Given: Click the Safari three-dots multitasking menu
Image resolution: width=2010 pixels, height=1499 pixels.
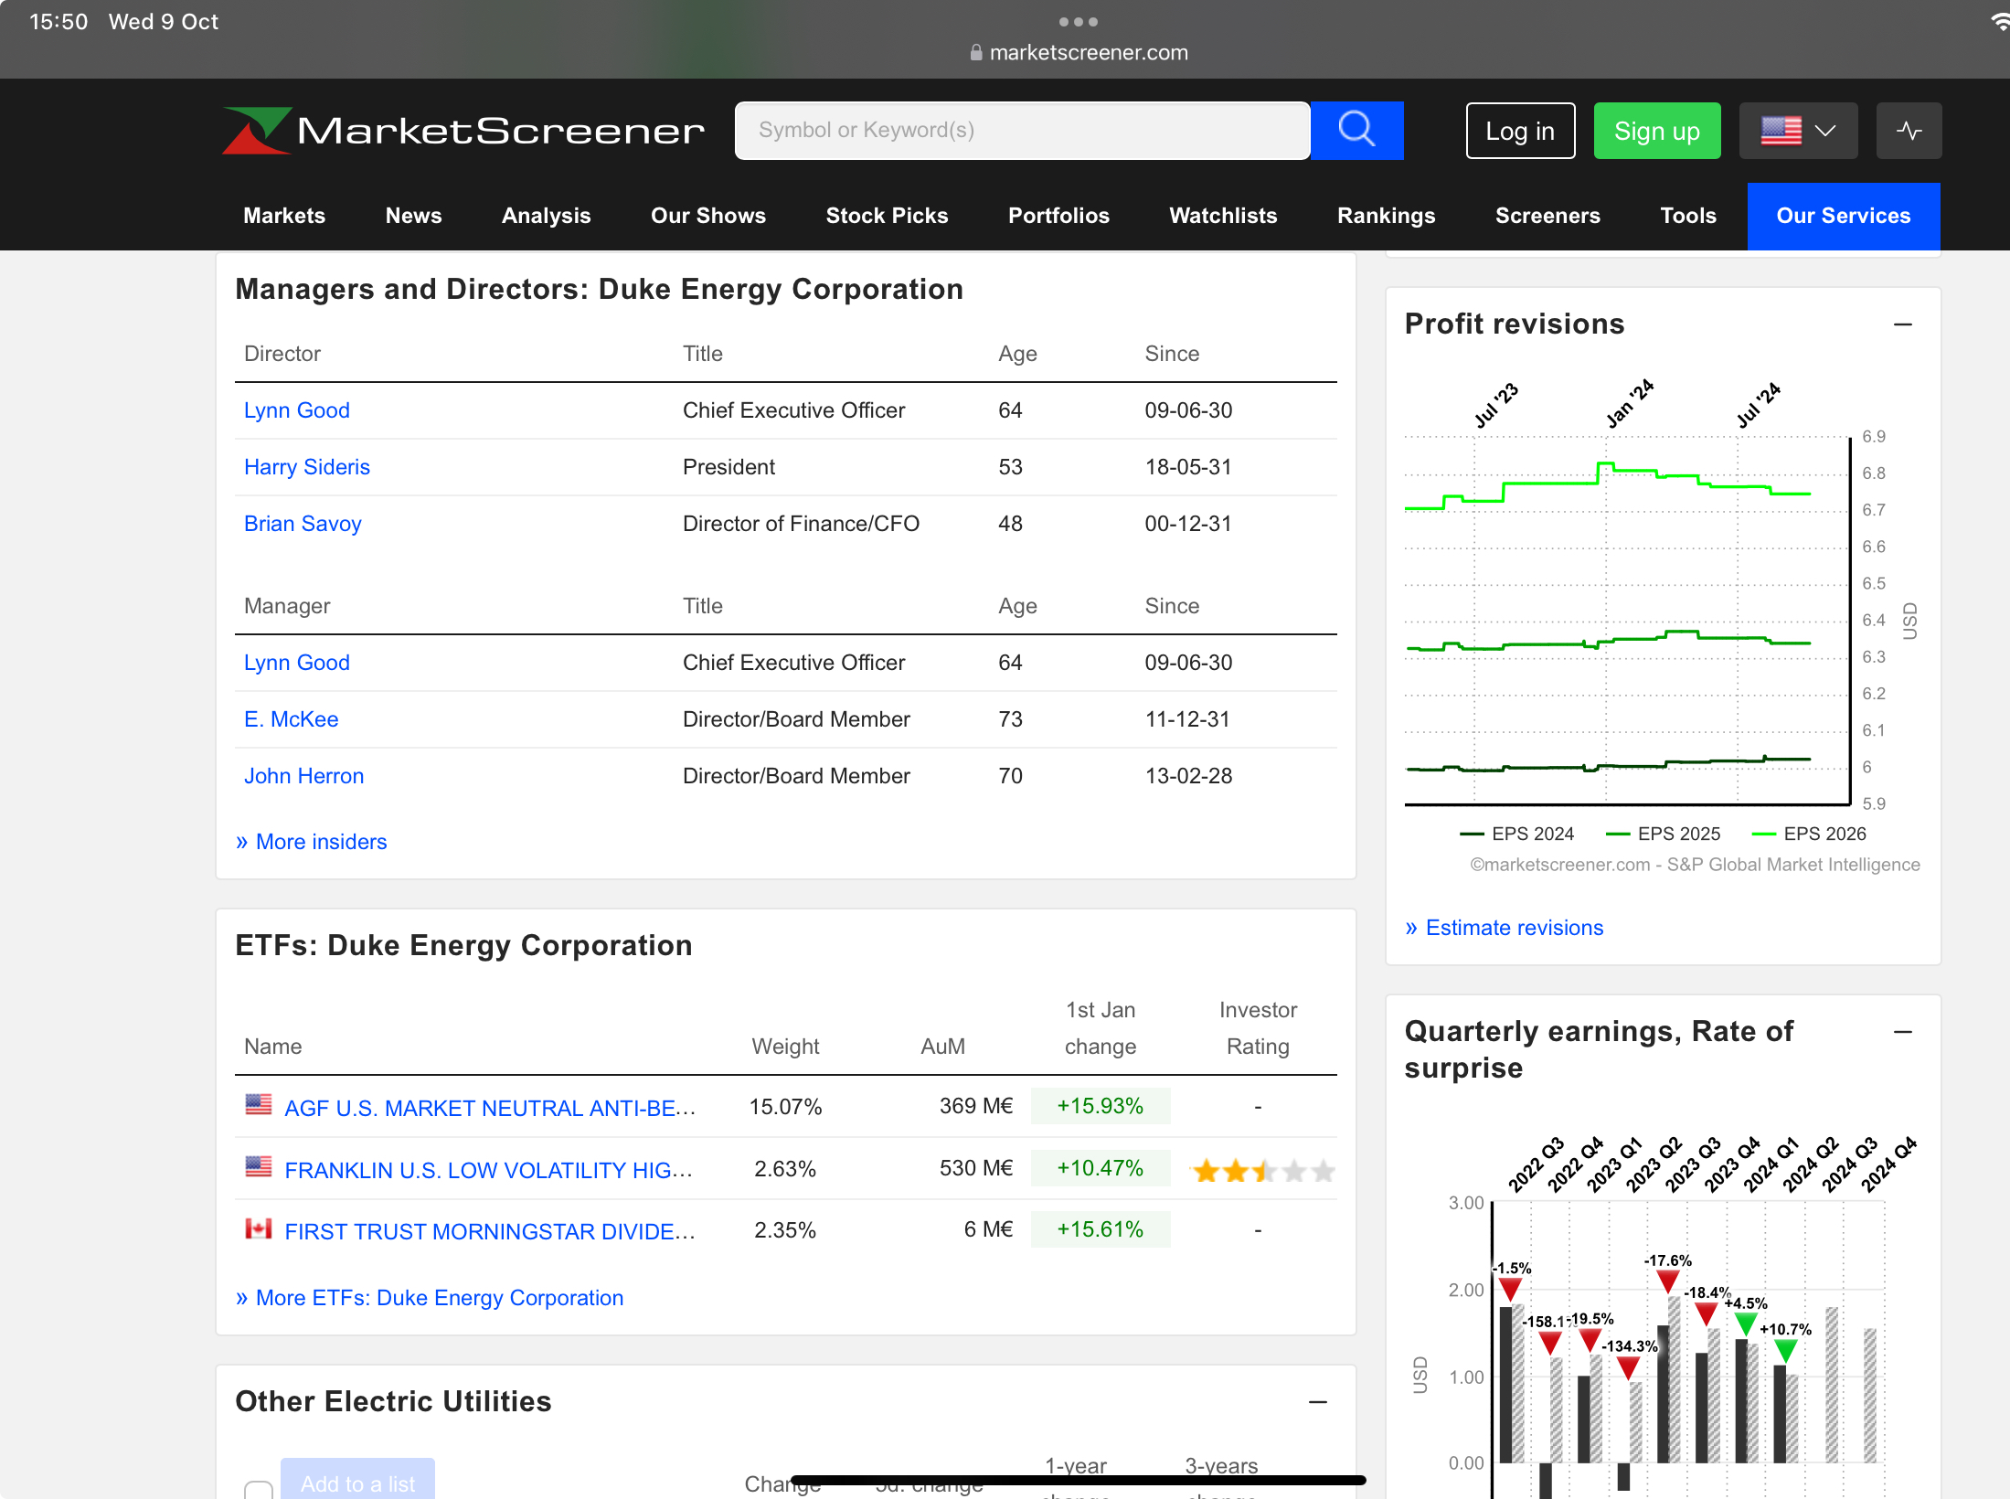Looking at the screenshot, I should pos(1079,21).
